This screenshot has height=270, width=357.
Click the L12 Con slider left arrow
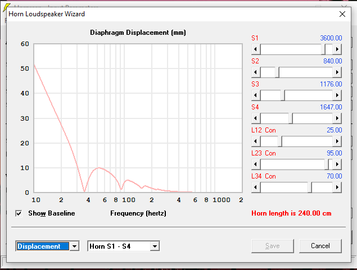pos(256,141)
